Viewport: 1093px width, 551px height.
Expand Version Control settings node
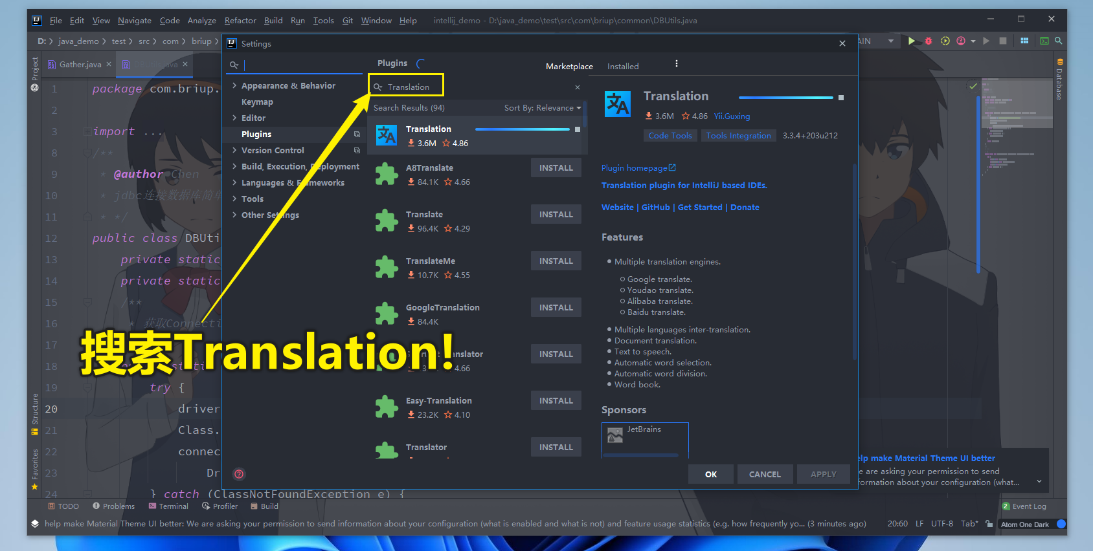coord(234,150)
